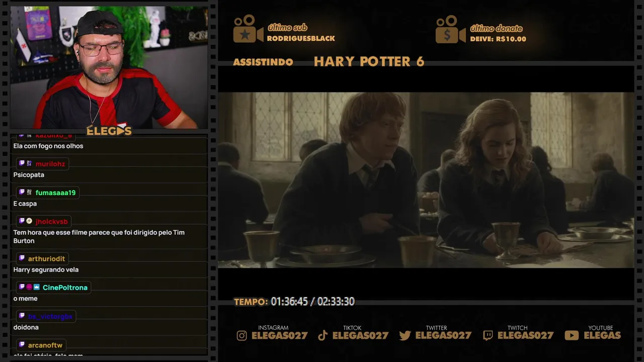Click the Twitch badge next to arthuriodit
Viewport: 644px width, 362px height.
22,258
